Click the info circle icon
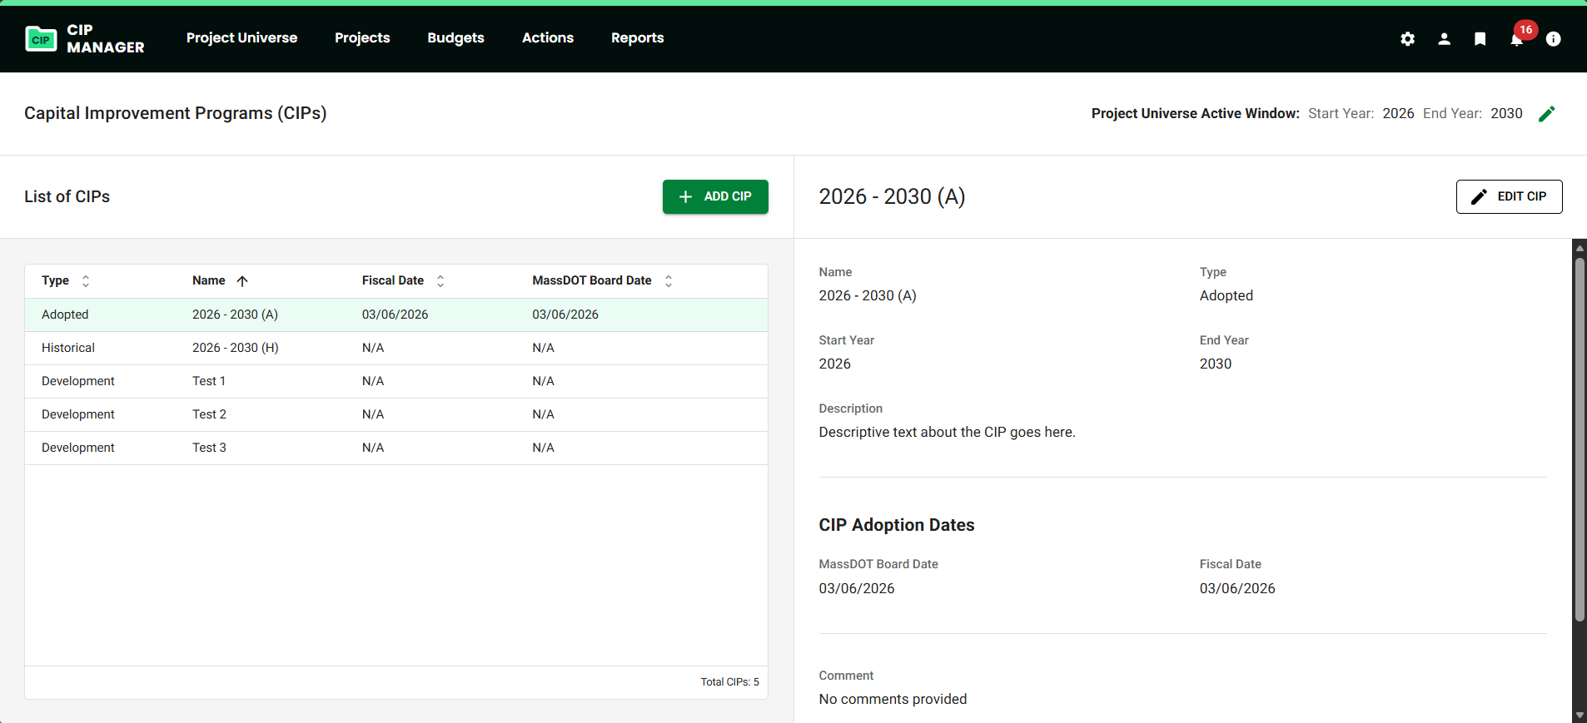Image resolution: width=1587 pixels, height=723 pixels. (1553, 39)
